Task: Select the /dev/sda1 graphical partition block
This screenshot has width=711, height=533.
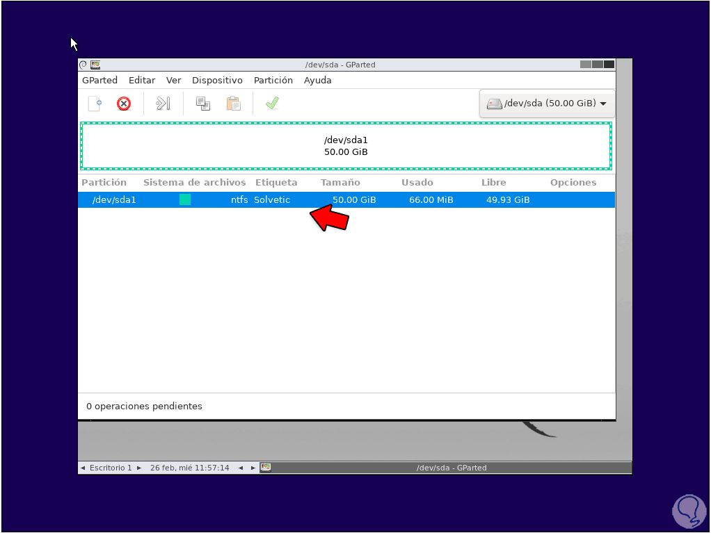Action: tap(346, 146)
